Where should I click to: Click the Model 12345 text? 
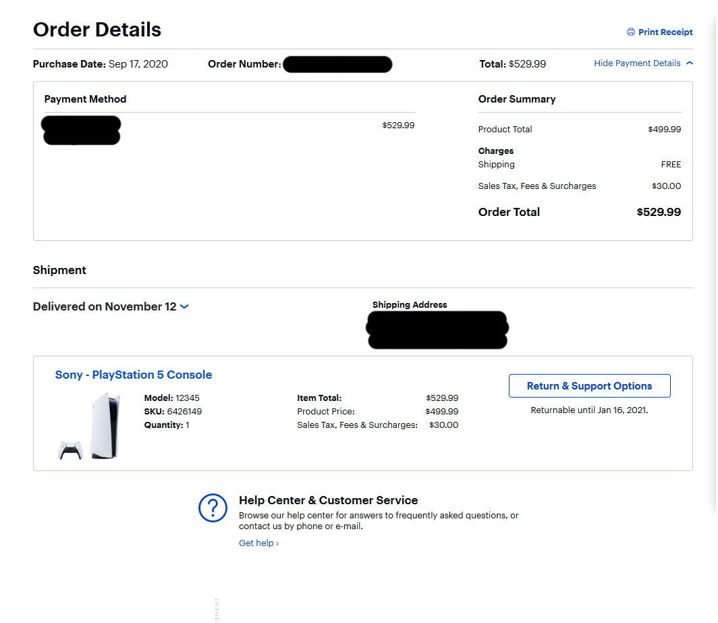coord(171,398)
